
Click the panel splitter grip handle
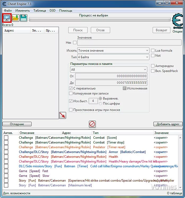click(x=92, y=129)
